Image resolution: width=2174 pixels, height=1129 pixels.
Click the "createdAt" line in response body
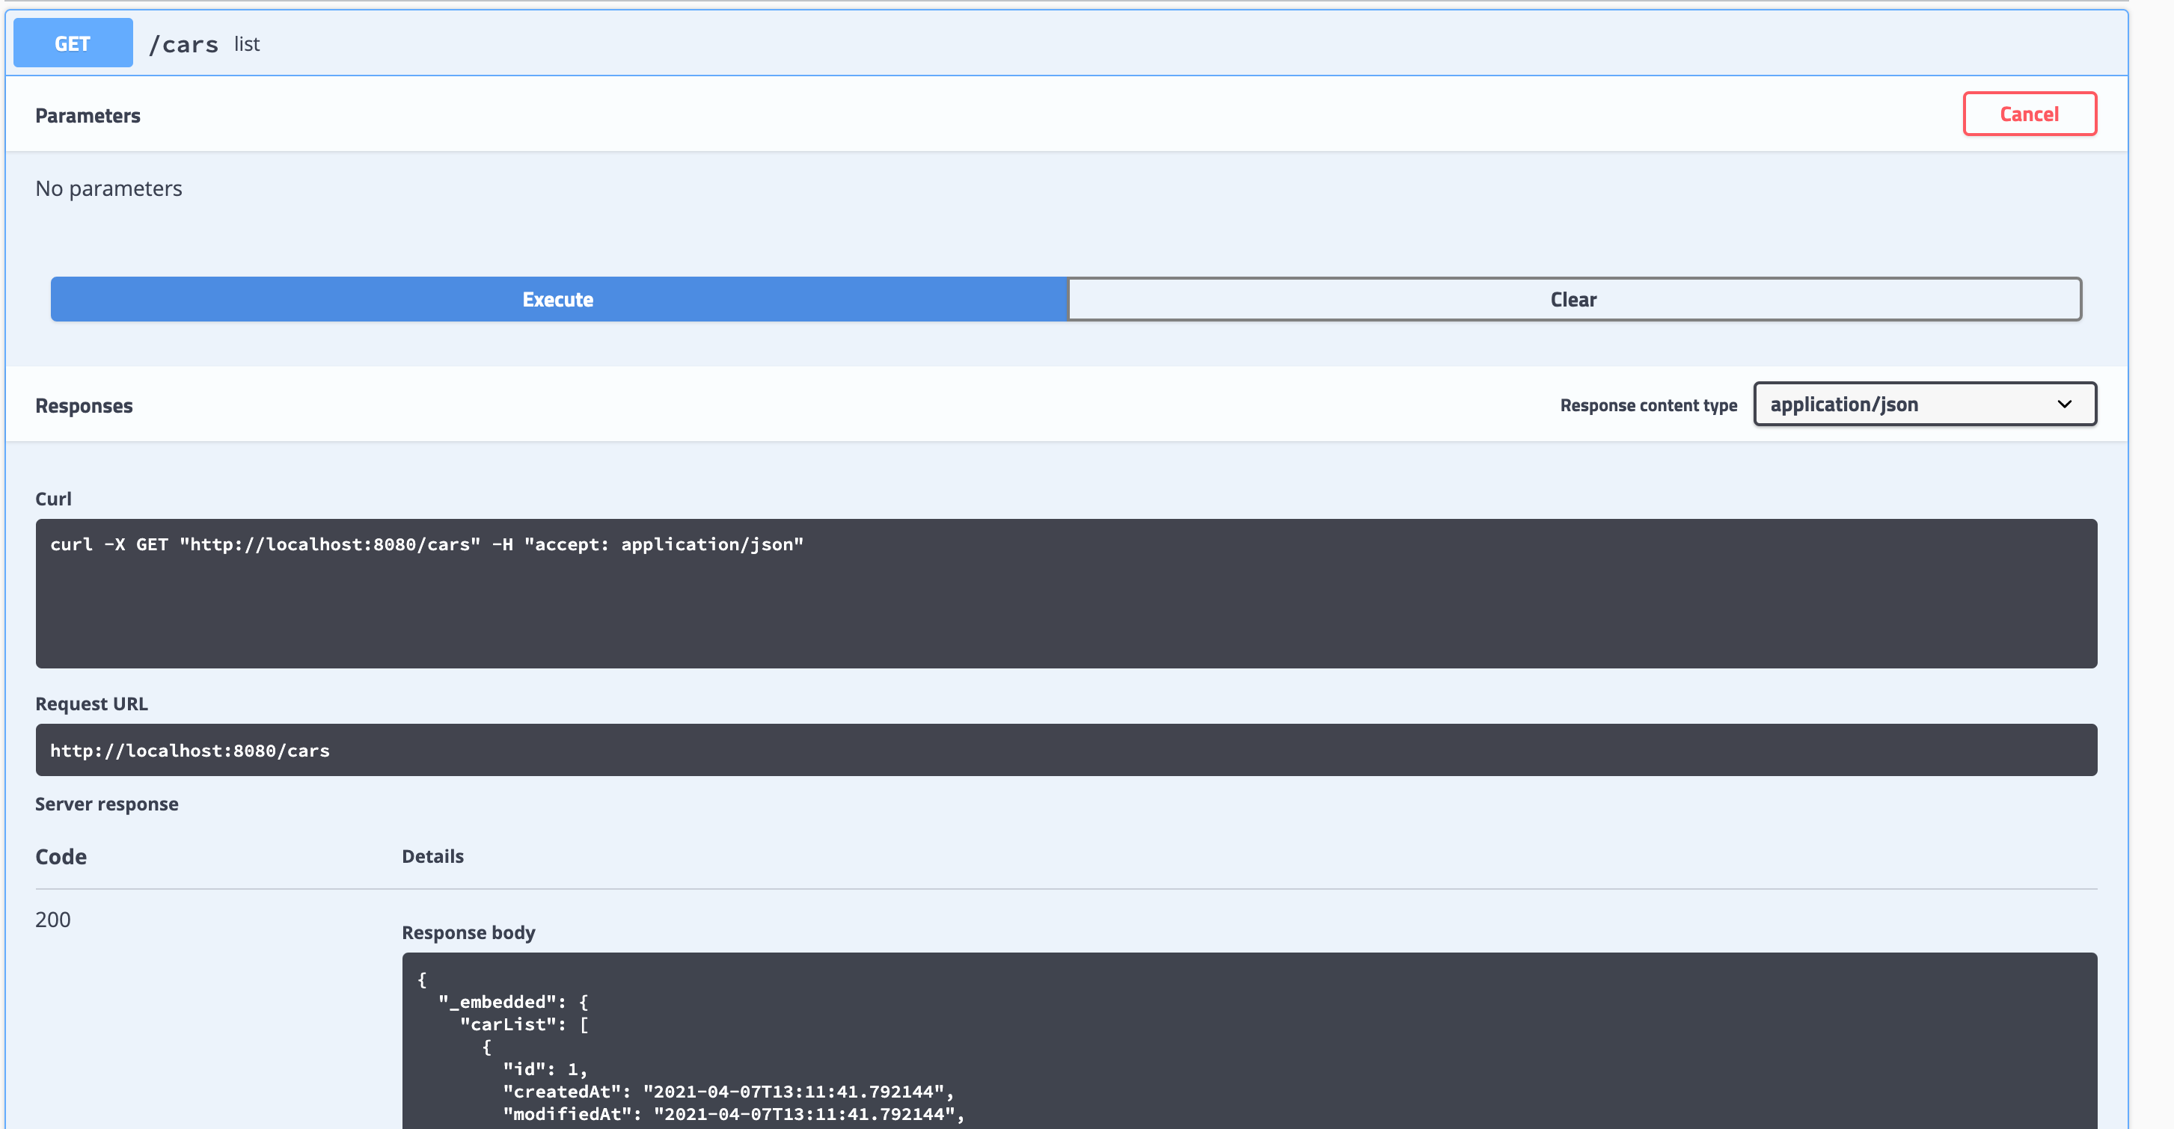pos(729,1091)
